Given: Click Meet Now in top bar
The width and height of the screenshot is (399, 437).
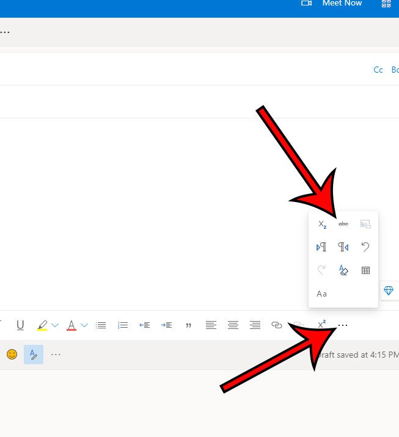Looking at the screenshot, I should [341, 4].
